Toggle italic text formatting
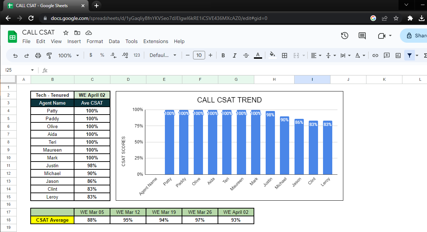 pos(234,55)
